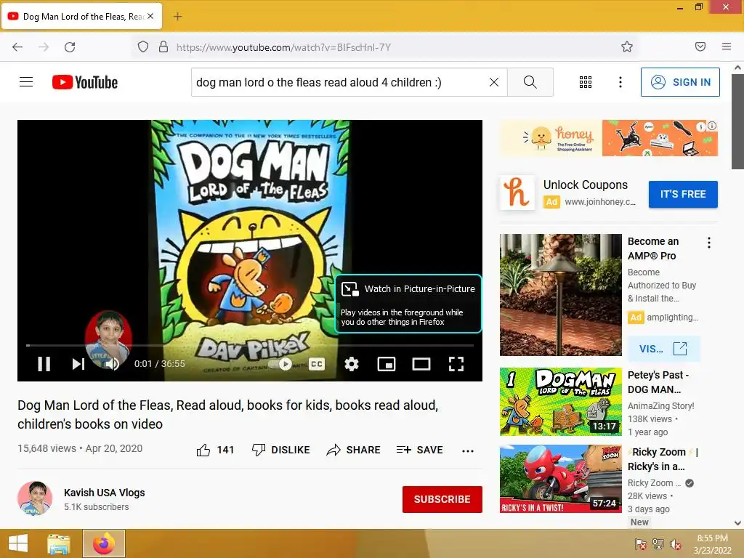Switch to YouTube miniplayer mode
The image size is (744, 558).
[387, 364]
